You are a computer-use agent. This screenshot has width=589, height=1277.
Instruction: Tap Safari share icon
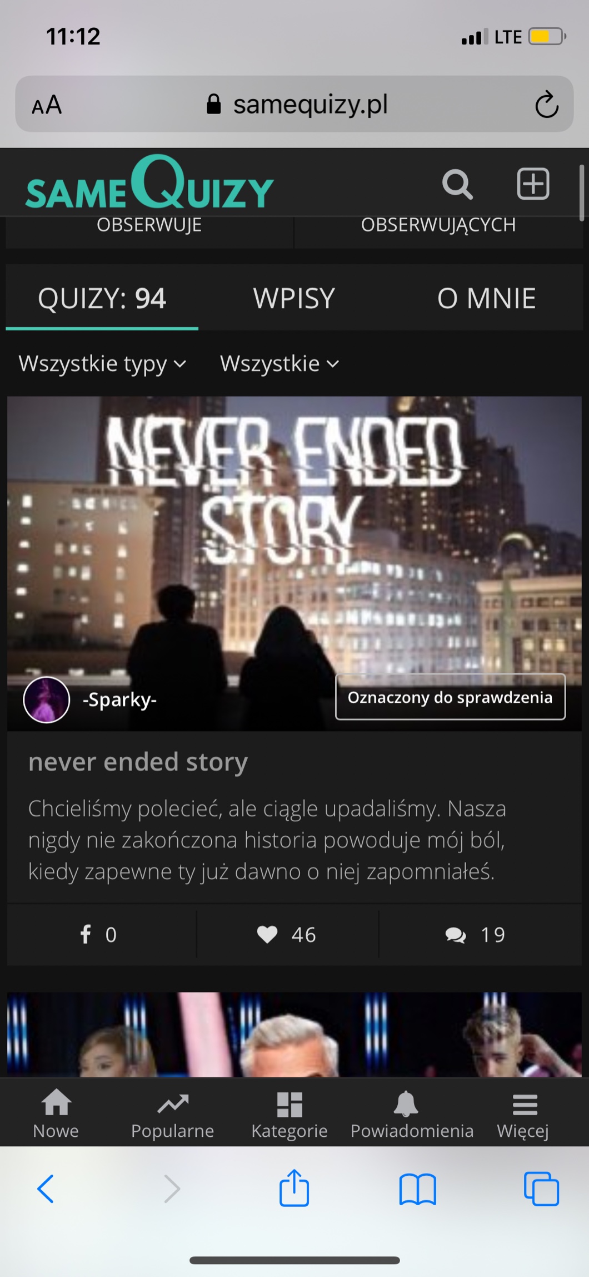(x=294, y=1188)
